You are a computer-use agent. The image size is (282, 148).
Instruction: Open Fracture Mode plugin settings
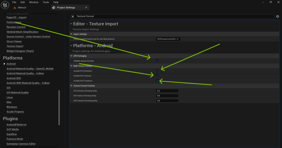[x=15, y=139]
